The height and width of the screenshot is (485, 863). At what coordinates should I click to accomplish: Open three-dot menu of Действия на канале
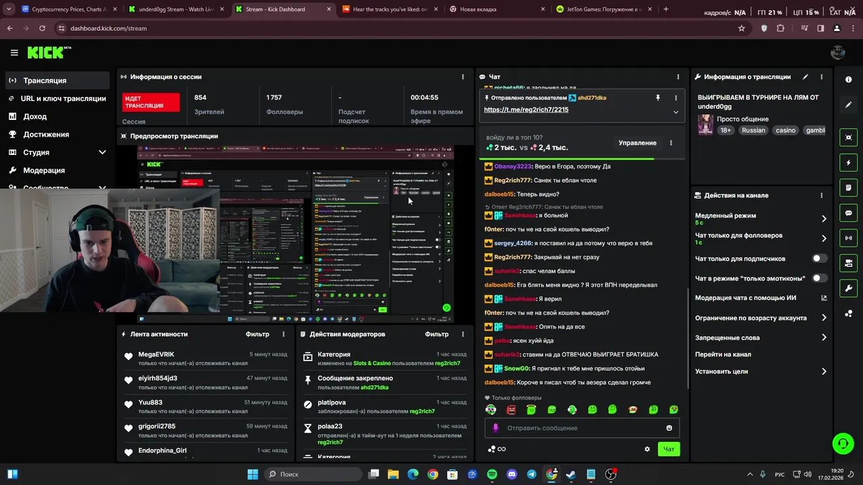pos(821,195)
